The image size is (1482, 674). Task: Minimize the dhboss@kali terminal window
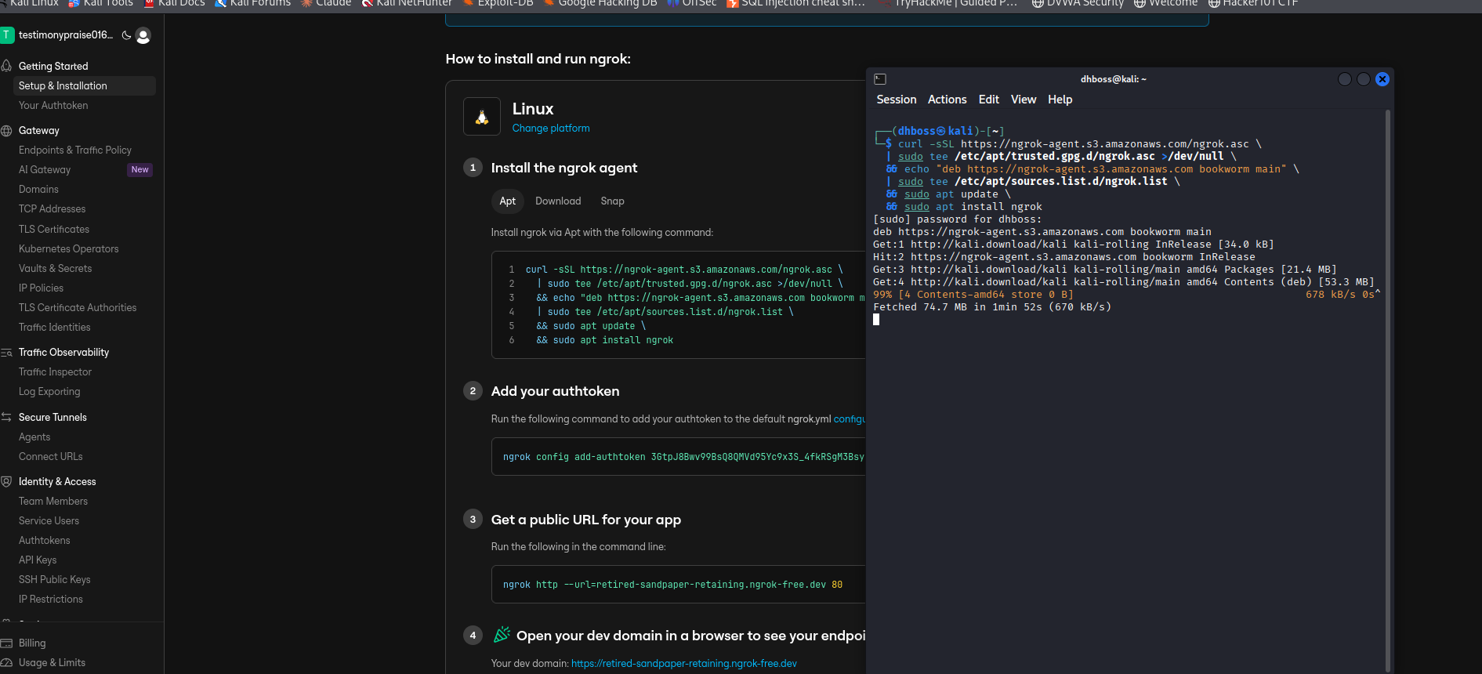coord(1345,79)
